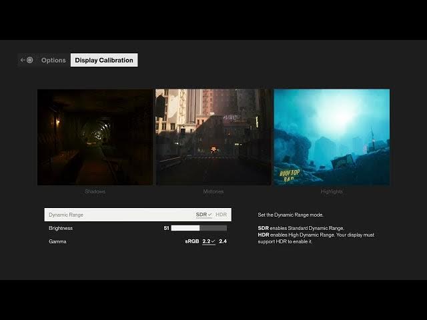Click the Midtones caption text
This screenshot has height=320, width=427.
(213, 191)
